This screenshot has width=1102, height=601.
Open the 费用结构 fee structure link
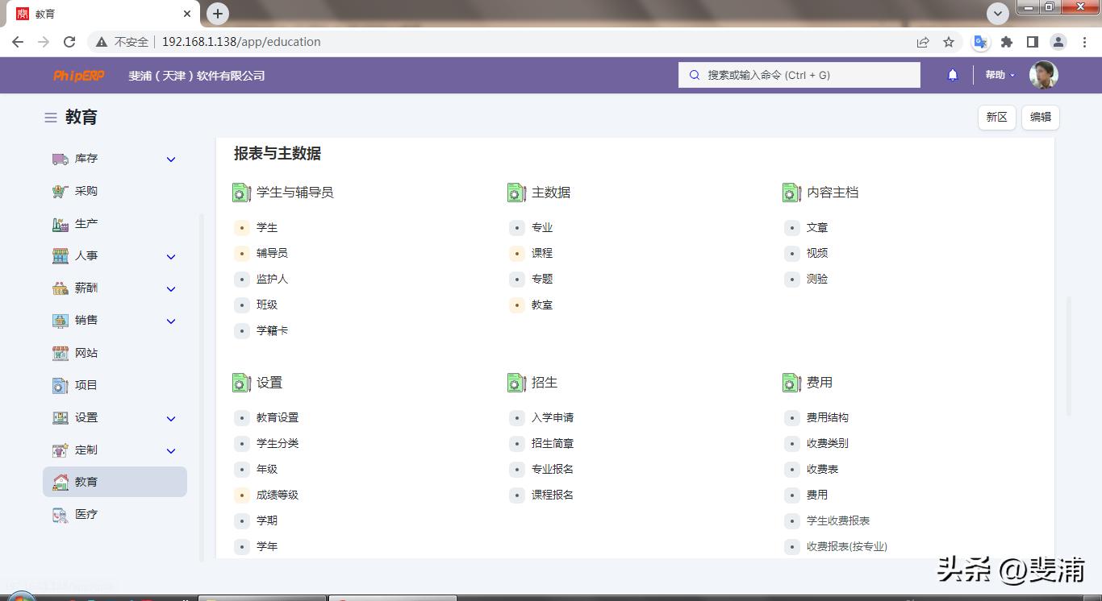pyautogui.click(x=826, y=417)
